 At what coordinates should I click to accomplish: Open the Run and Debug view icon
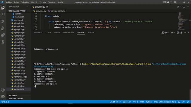click(3, 28)
